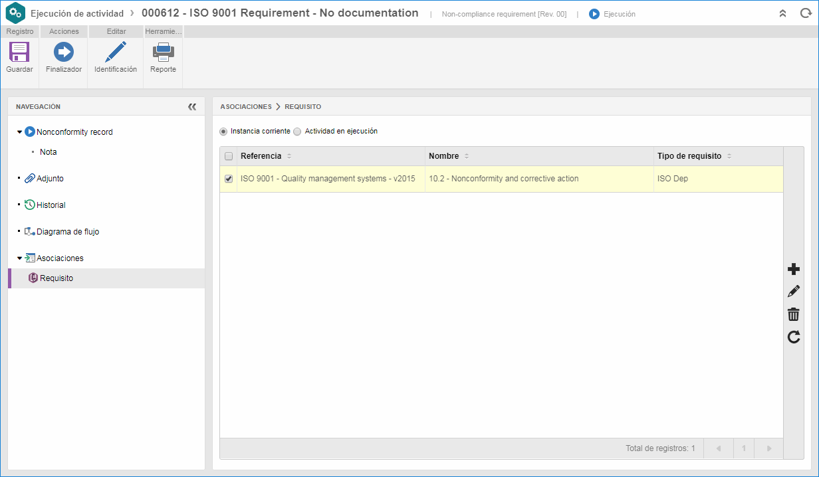The image size is (819, 477).
Task: Click the ISO Dep cell
Action: [719, 179]
